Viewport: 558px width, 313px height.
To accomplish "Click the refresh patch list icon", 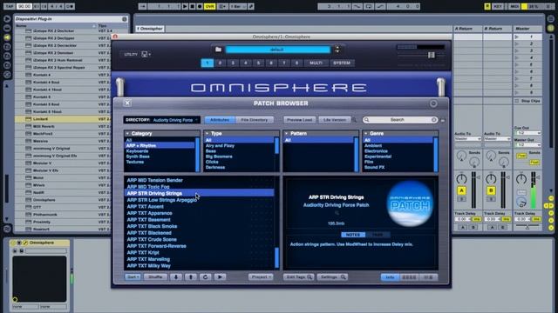I will pos(206,276).
